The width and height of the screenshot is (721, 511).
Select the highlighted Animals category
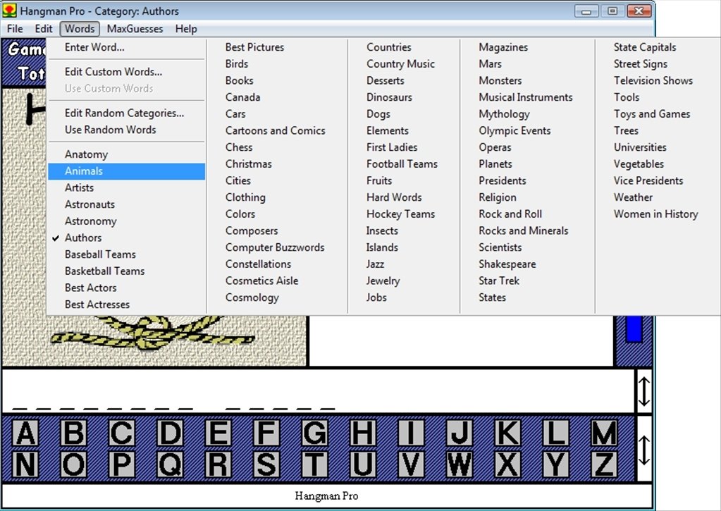[x=126, y=171]
